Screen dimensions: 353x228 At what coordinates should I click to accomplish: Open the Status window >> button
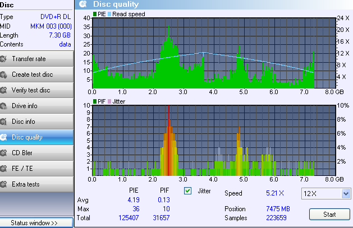point(36,223)
